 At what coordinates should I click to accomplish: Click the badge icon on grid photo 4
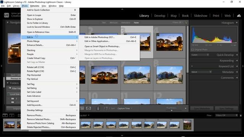(158, 35)
